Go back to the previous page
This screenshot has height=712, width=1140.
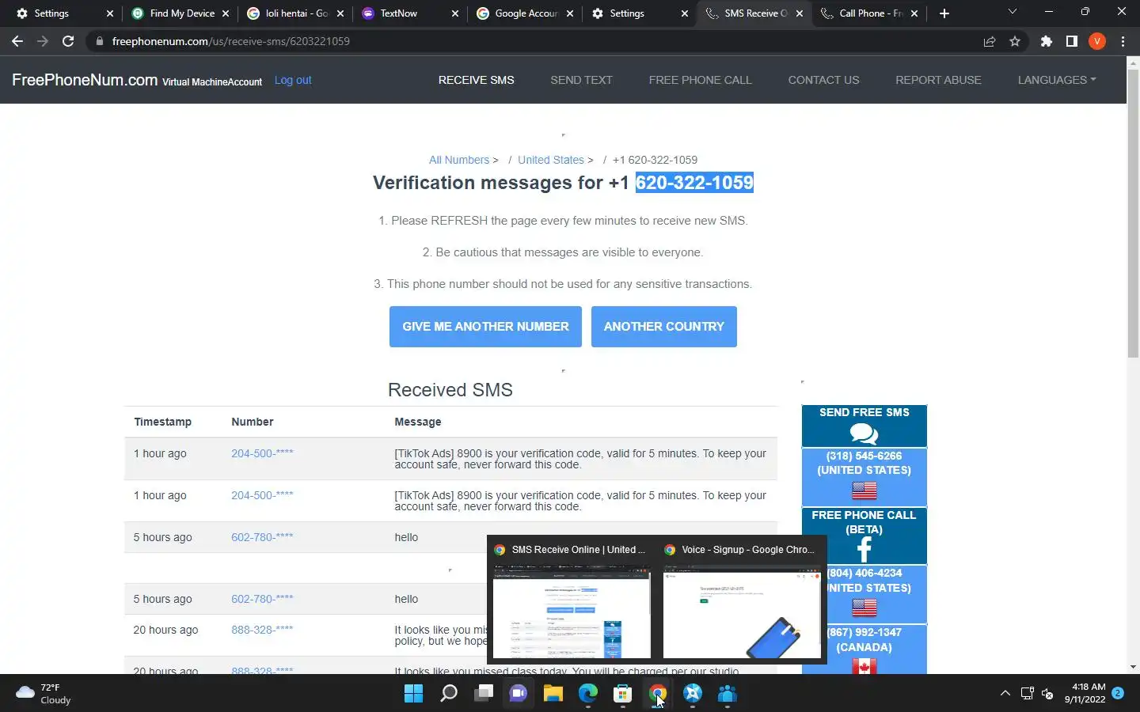point(17,41)
